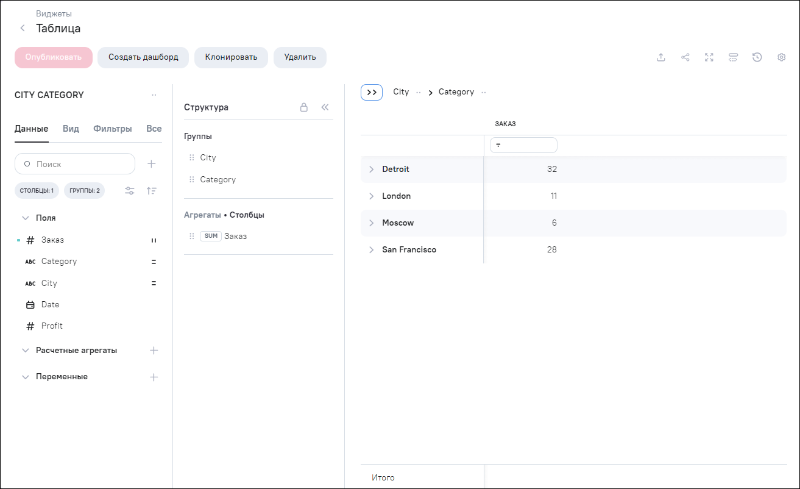Image resolution: width=800 pixels, height=489 pixels.
Task: Toggle the City field group marker
Action: pos(154,284)
